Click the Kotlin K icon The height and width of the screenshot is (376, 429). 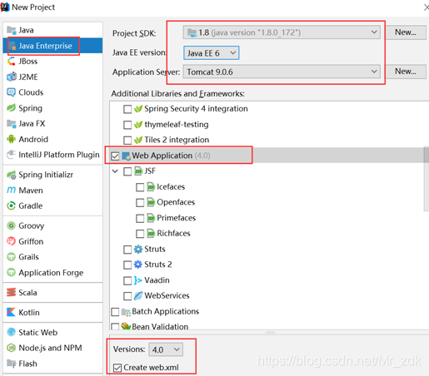click(12, 312)
